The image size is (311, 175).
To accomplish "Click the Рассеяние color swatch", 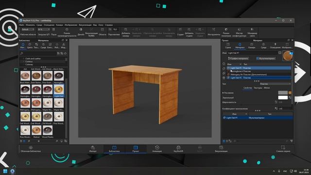I will (x=283, y=93).
